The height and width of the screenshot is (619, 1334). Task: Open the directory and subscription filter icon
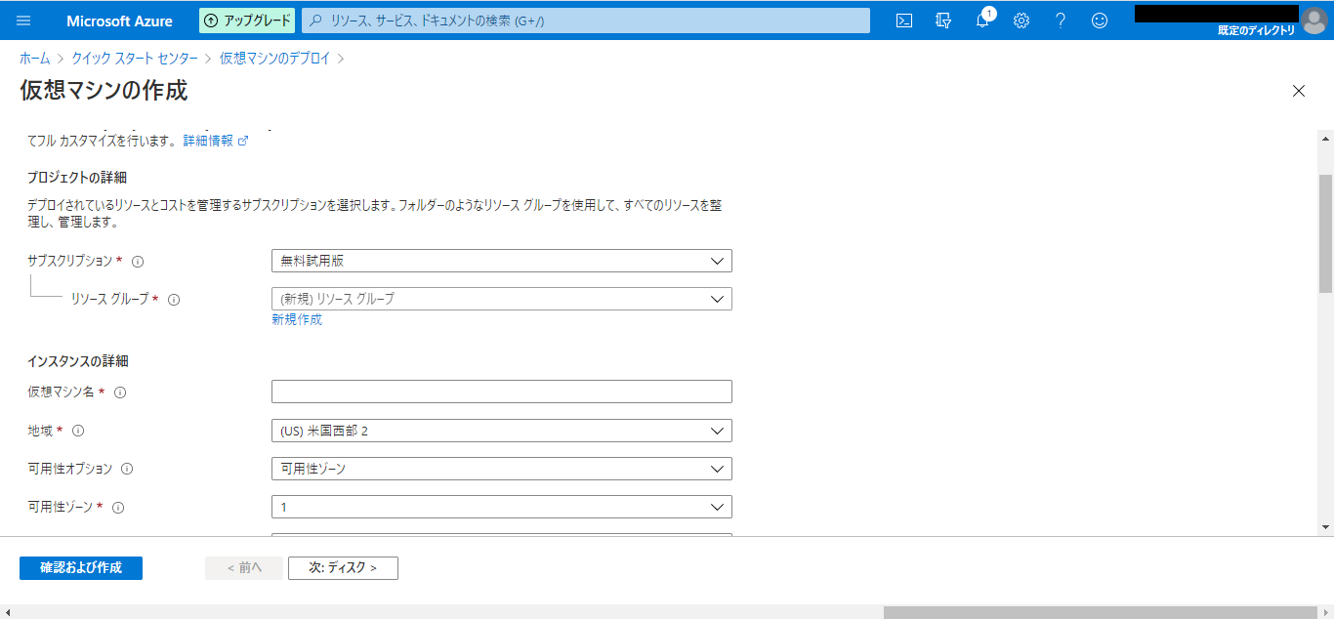point(943,21)
